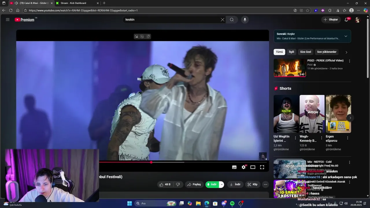
Task: Click the taskbar Ara search box
Action: [x=156, y=203]
